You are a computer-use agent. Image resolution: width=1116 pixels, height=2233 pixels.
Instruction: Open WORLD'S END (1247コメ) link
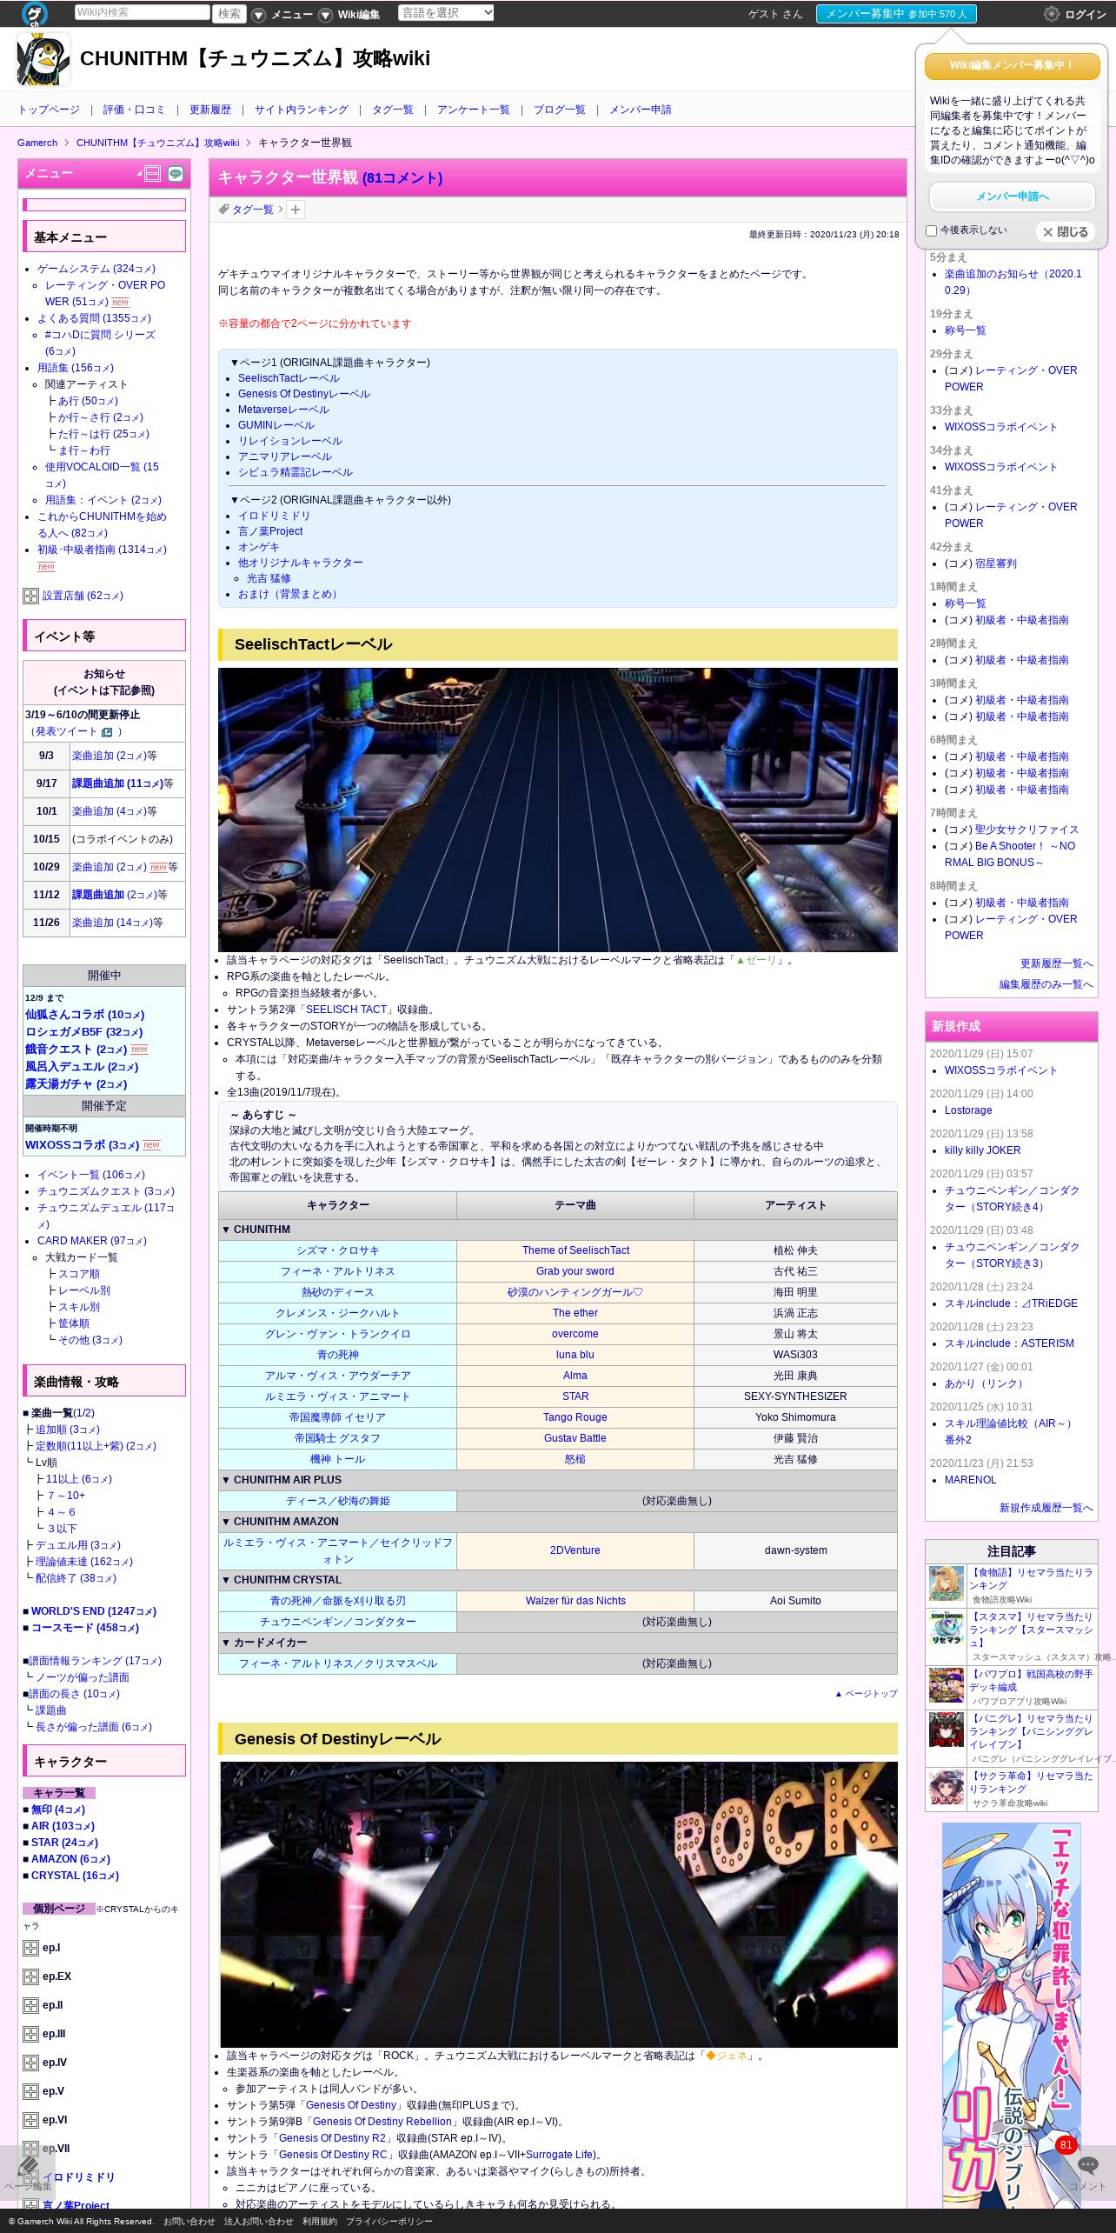coord(93,1611)
